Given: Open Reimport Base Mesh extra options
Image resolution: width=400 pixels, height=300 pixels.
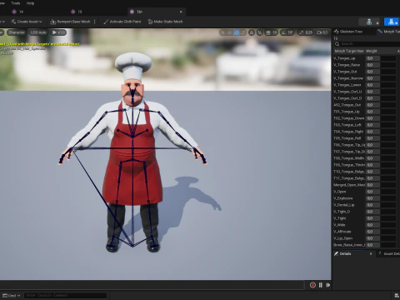Looking at the screenshot, I should tap(95, 22).
